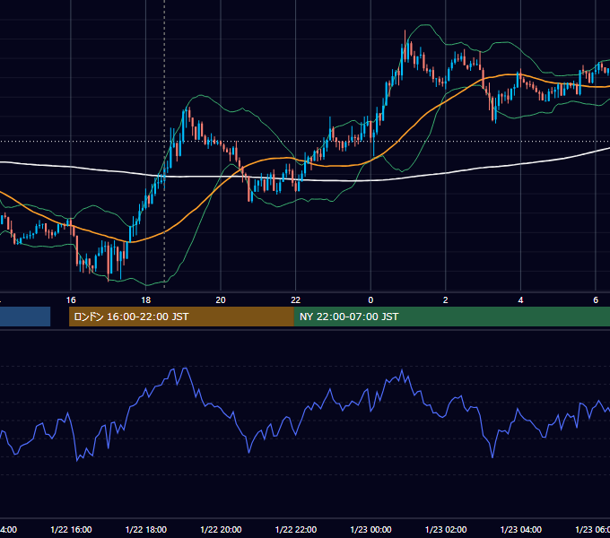Click the 18 label on price chart axis
The image size is (610, 538).
[x=146, y=300]
